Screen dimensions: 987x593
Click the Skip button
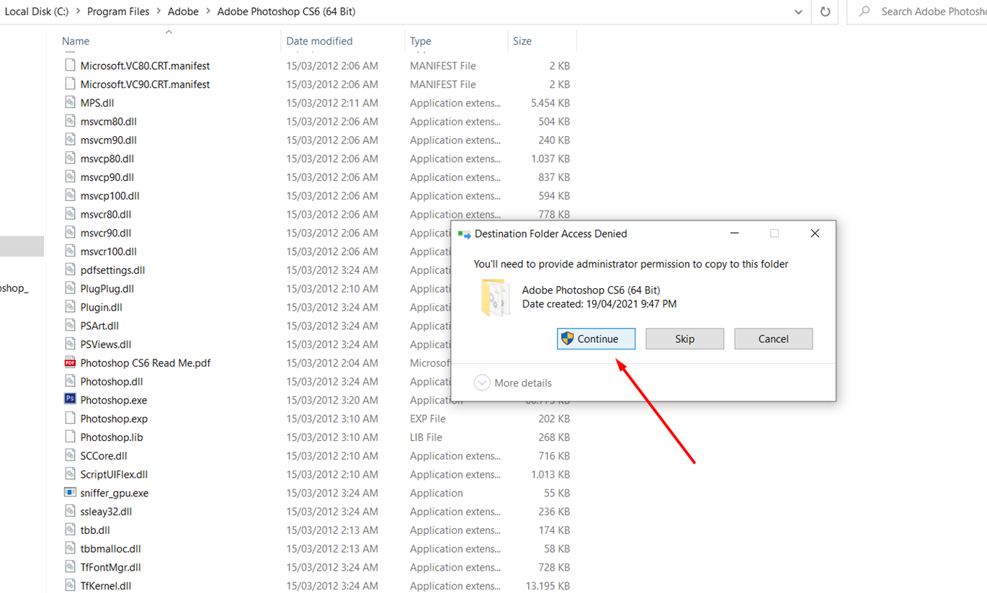(684, 339)
